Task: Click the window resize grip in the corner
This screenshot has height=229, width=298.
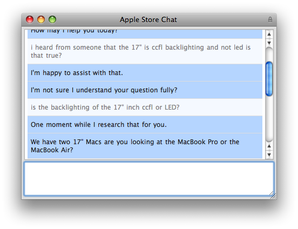Action: pos(273,196)
